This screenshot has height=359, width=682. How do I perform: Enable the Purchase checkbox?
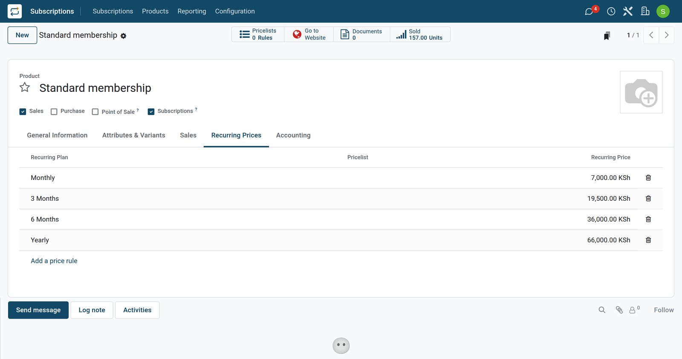tap(54, 111)
